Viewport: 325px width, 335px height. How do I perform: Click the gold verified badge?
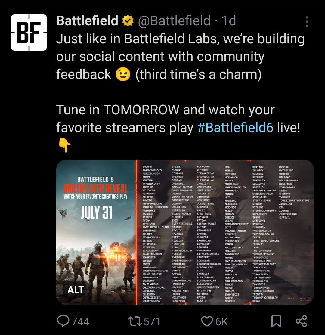click(128, 21)
